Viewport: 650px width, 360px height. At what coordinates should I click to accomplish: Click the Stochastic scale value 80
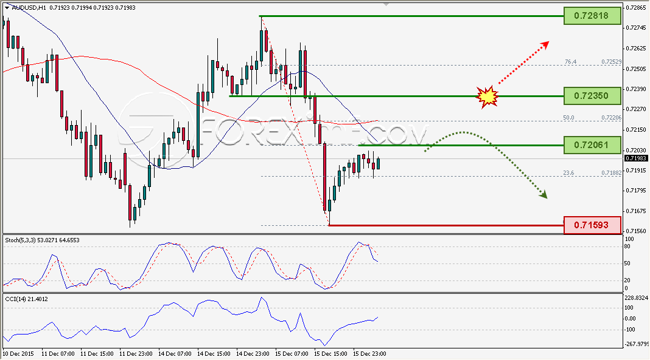point(627,246)
